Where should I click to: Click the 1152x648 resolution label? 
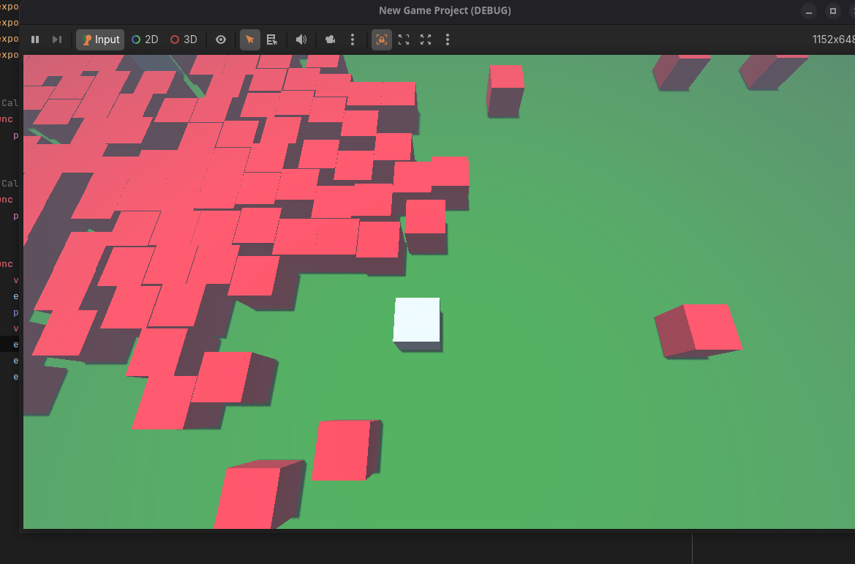(833, 40)
